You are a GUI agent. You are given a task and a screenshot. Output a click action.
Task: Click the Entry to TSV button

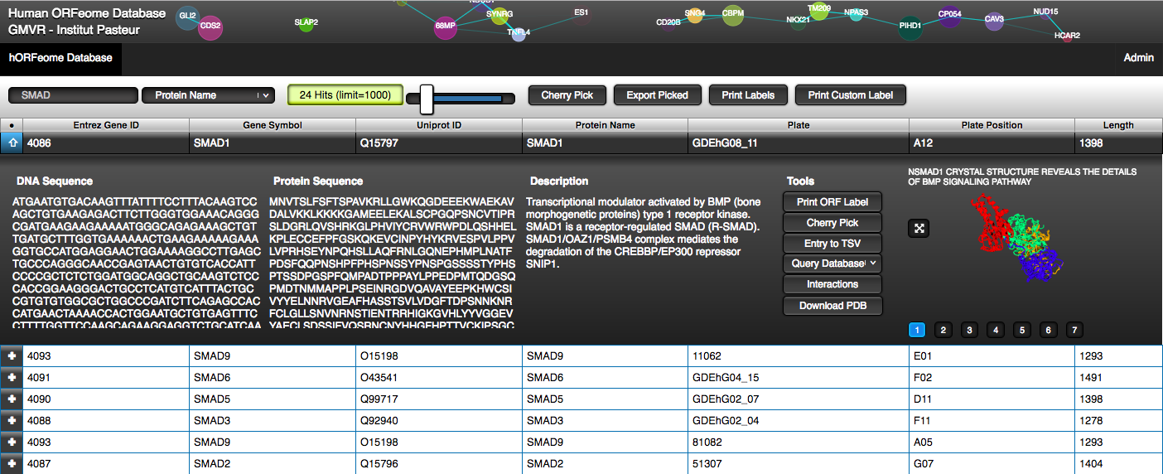[x=832, y=244]
